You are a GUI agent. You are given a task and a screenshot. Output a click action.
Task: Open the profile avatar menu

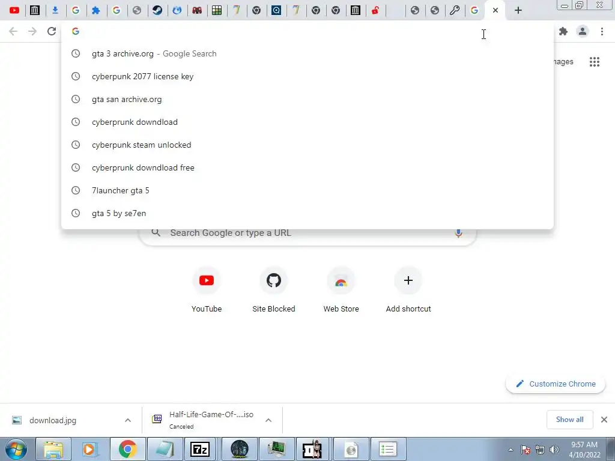pos(583,31)
